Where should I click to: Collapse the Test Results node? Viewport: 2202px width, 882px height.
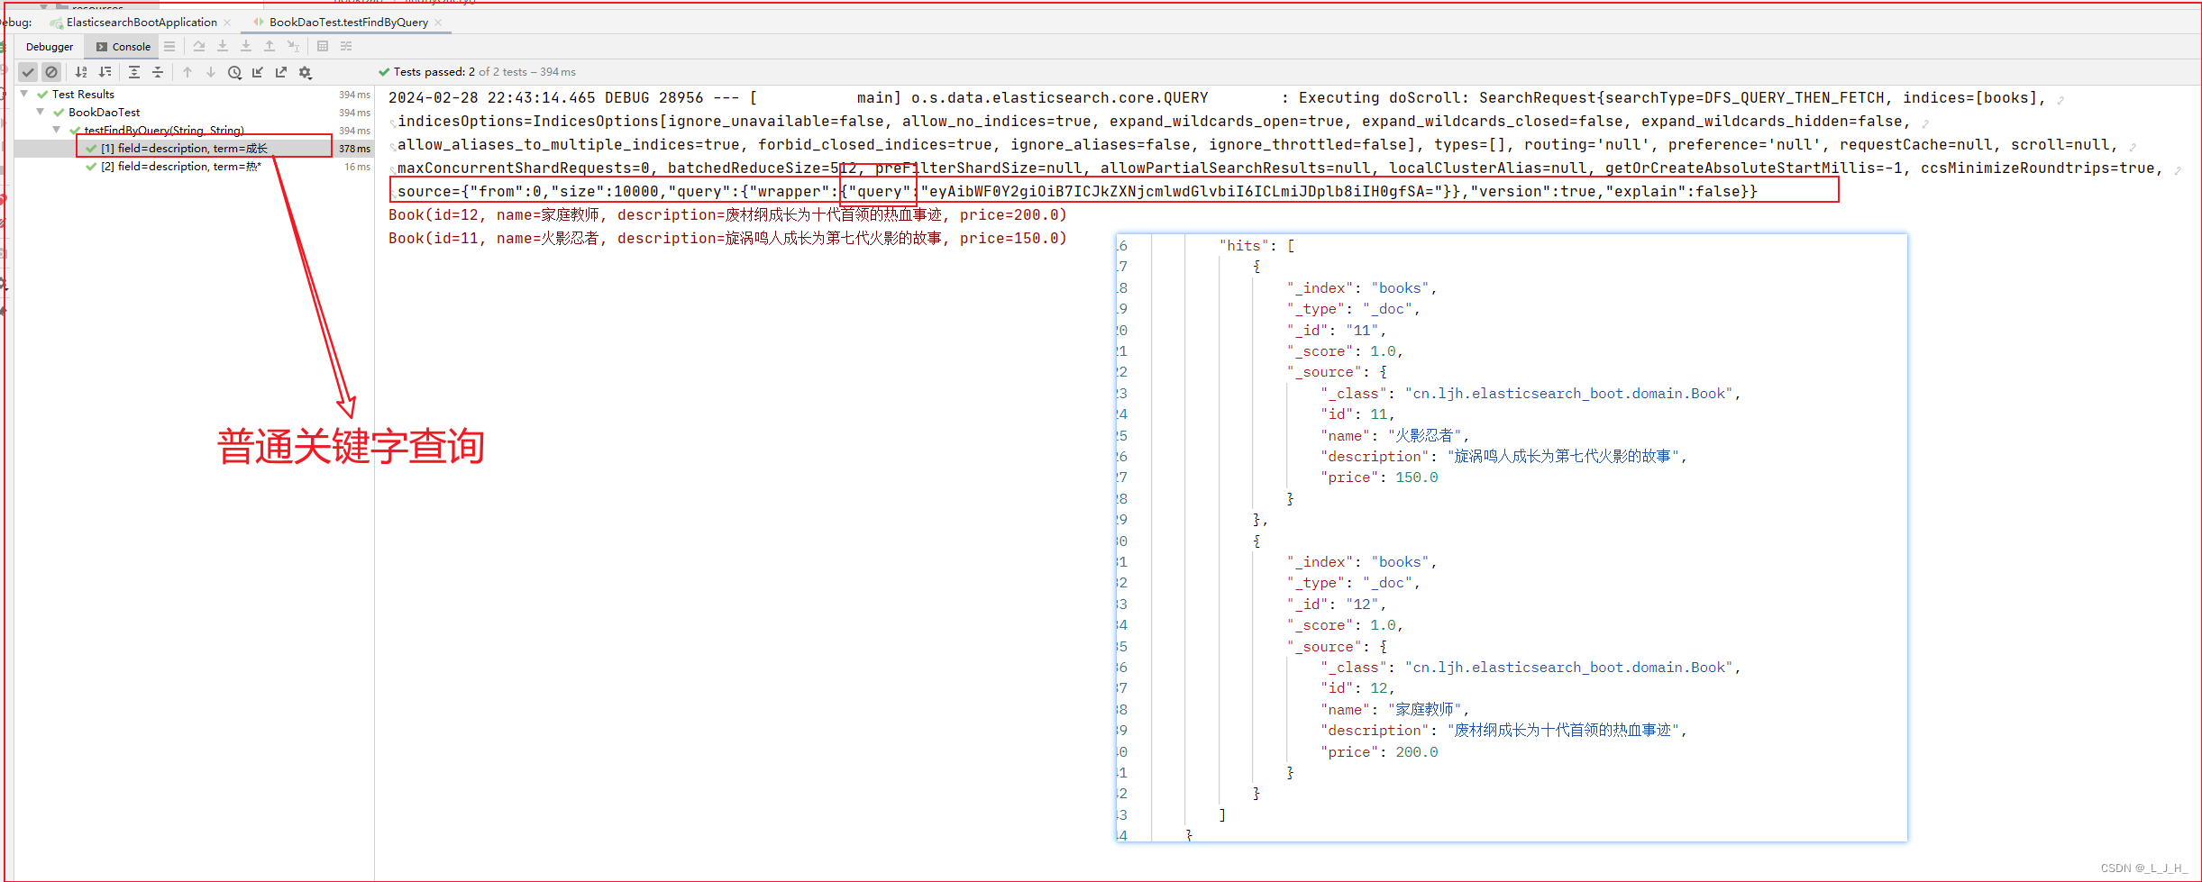click(24, 94)
